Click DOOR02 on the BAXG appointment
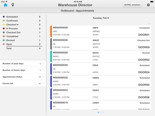 click(144, 60)
